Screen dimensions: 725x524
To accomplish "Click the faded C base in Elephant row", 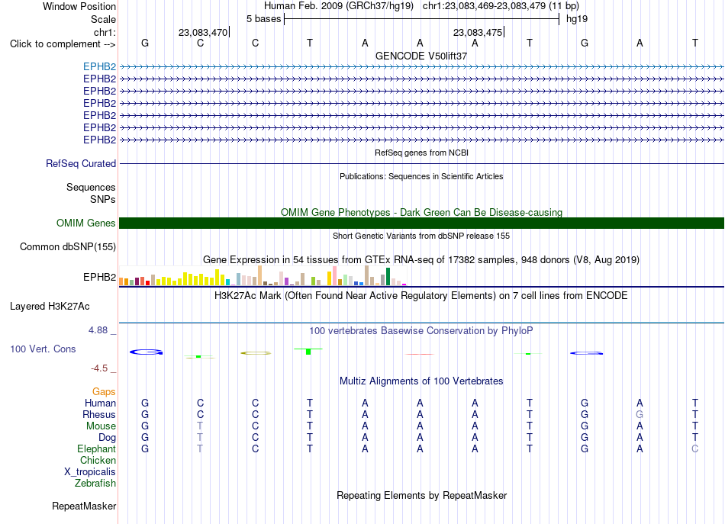I will (x=694, y=448).
